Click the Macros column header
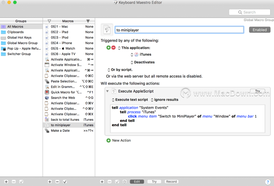The image size is (274, 186). pos(68,21)
